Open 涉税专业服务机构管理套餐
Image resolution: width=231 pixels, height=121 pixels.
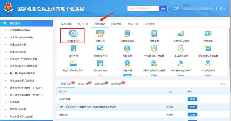click(x=24, y=66)
